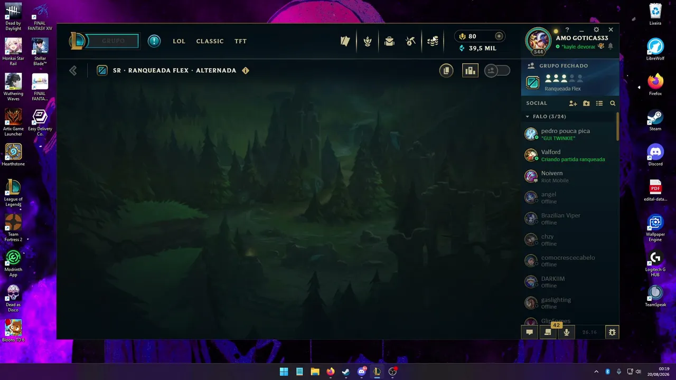This screenshot has width=676, height=380.
Task: Show hidden system tray icons
Action: tap(596, 372)
